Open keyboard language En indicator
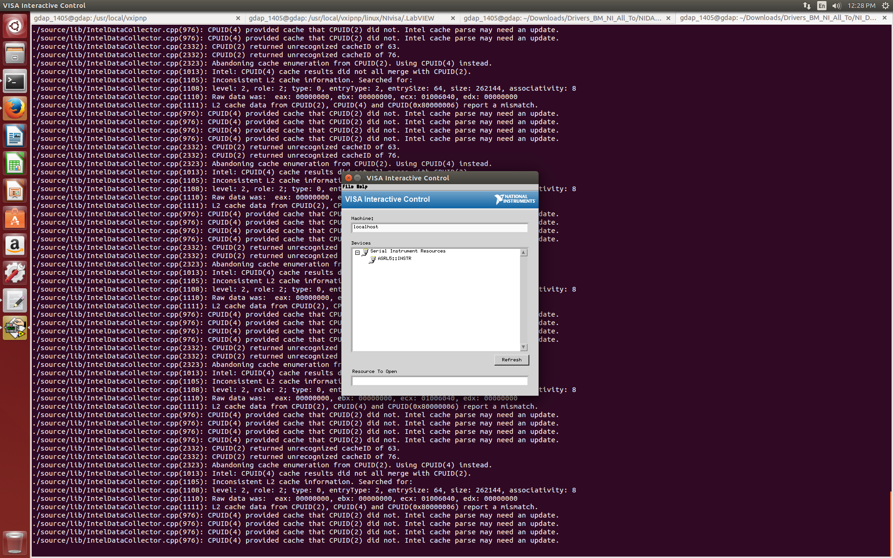Image resolution: width=893 pixels, height=558 pixels. click(x=822, y=6)
